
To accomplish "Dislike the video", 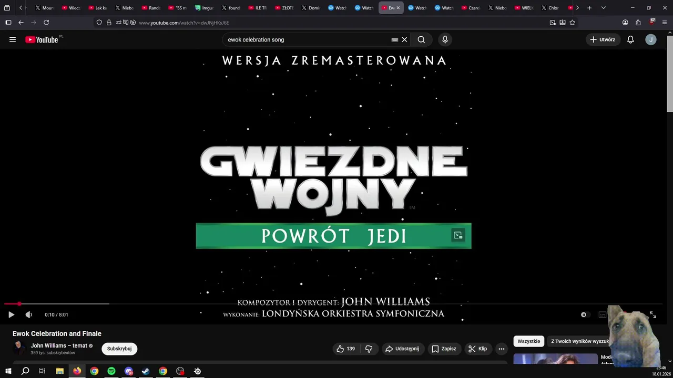I will (x=369, y=349).
